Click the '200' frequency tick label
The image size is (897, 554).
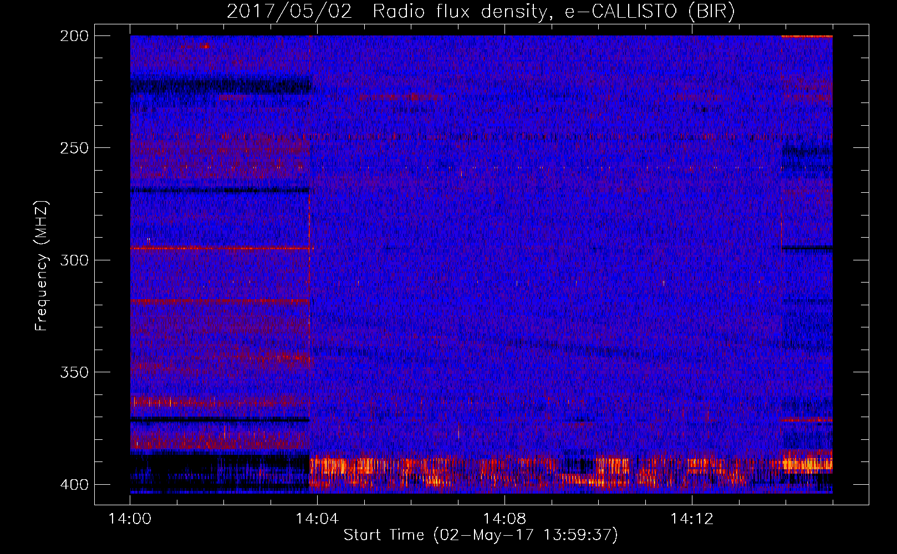point(74,35)
